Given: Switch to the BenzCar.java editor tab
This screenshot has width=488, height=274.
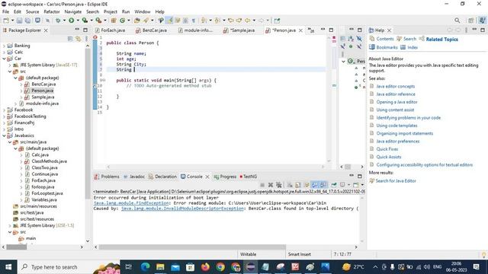Looking at the screenshot, I should coord(151,30).
